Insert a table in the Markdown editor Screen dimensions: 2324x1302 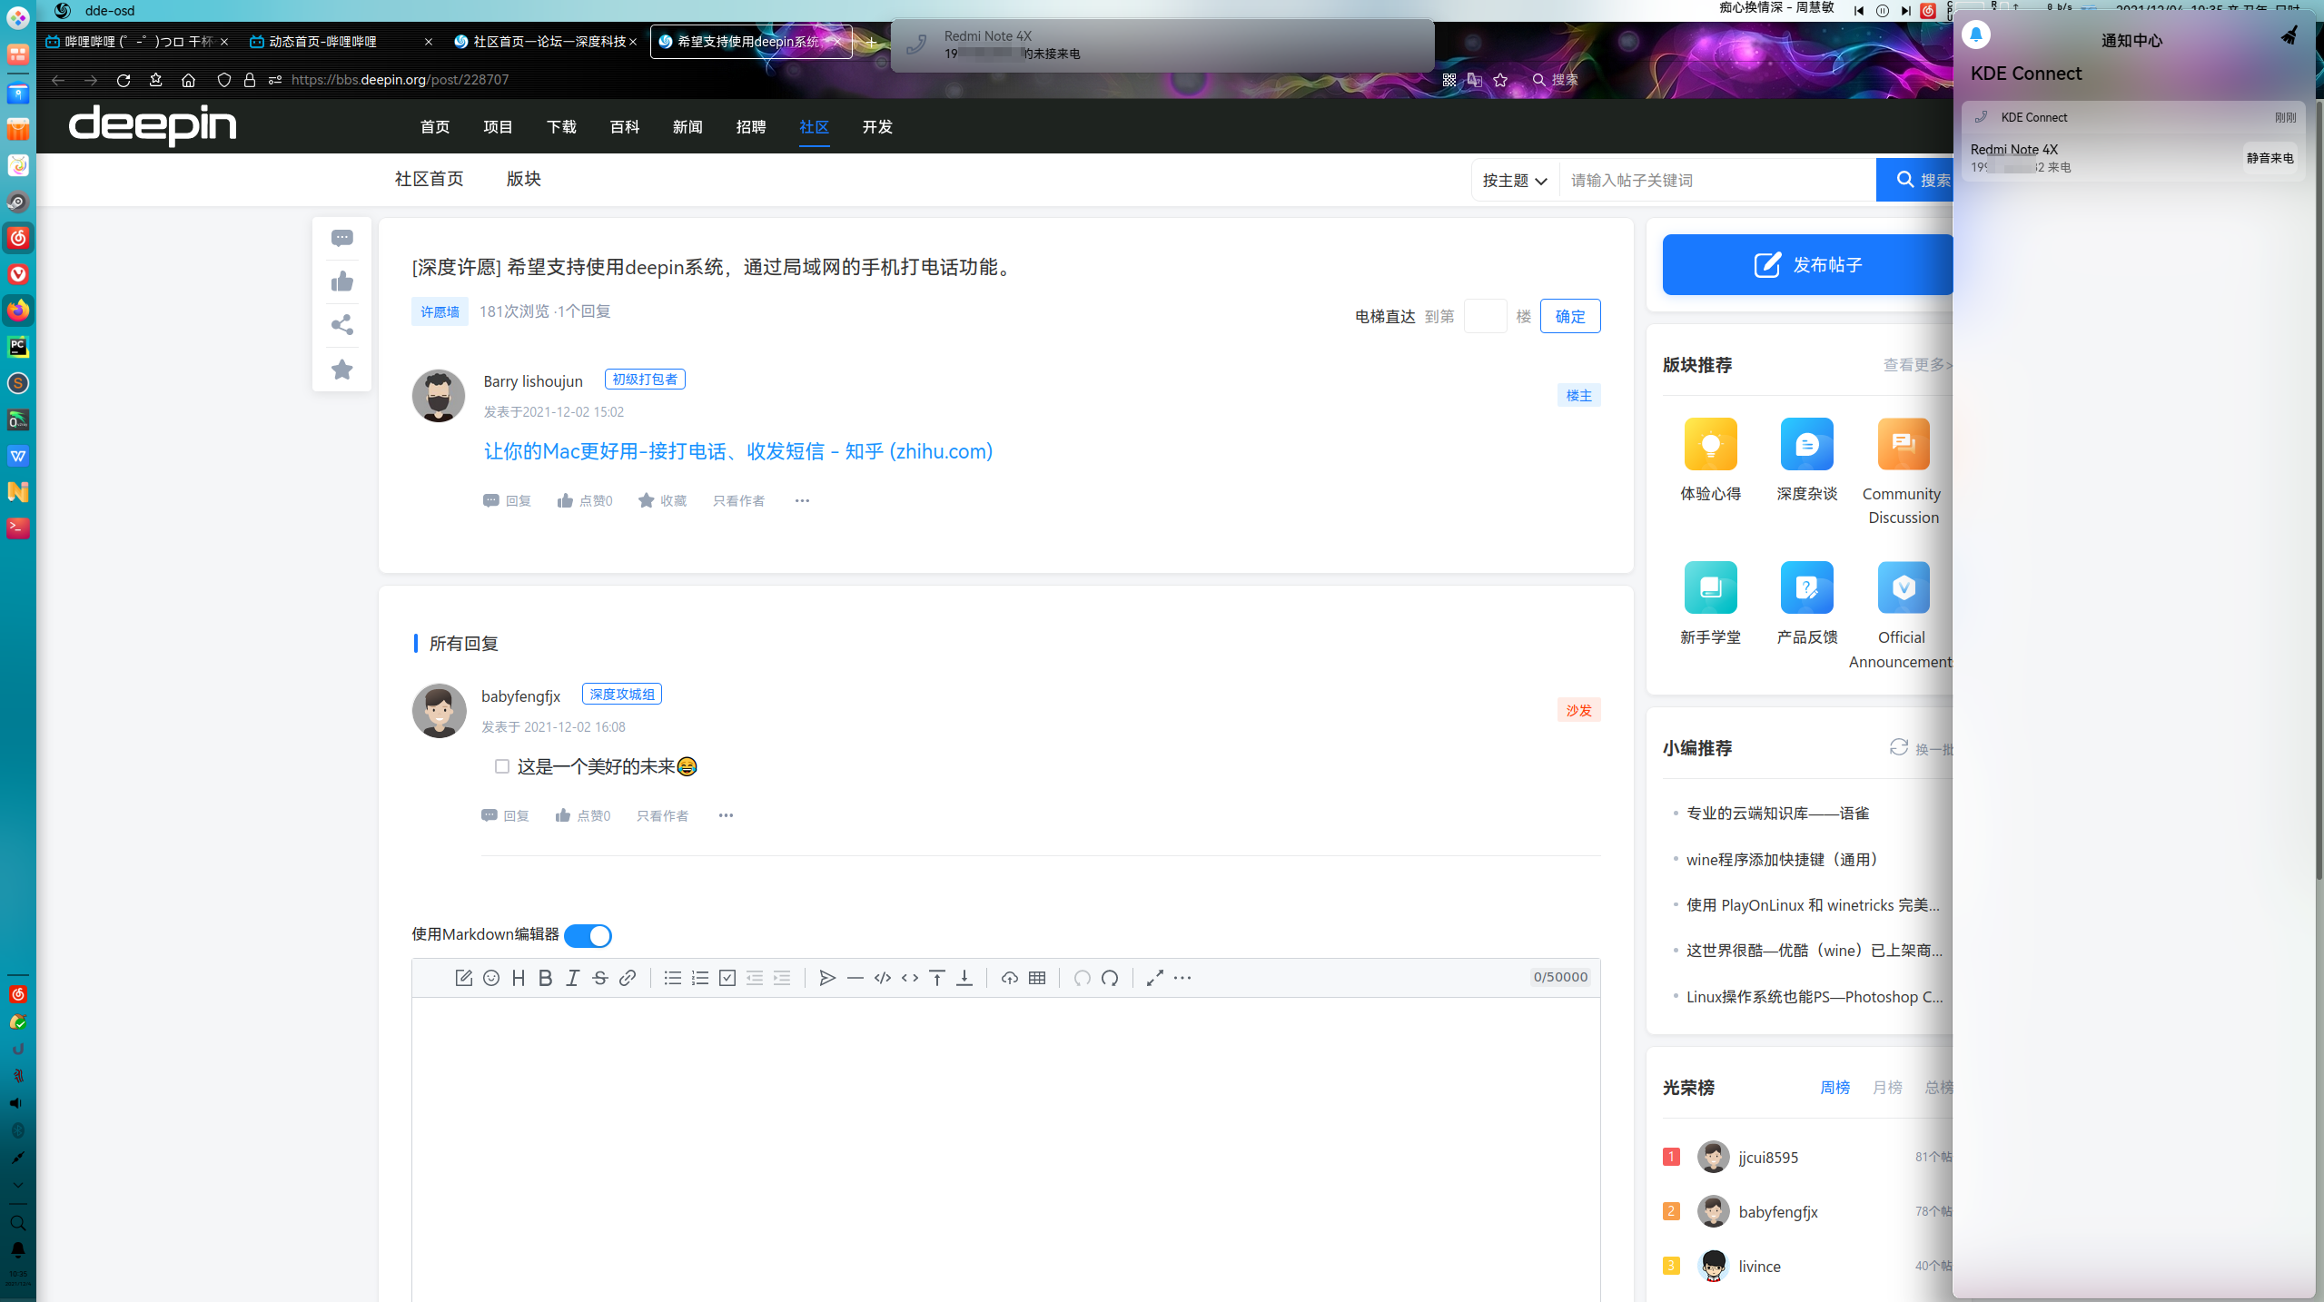click(1036, 978)
